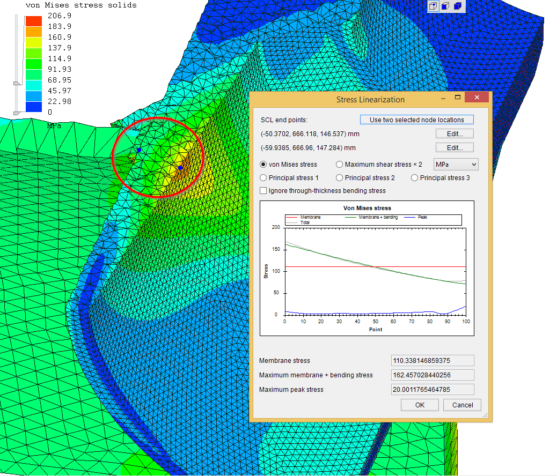Image resolution: width=557 pixels, height=476 pixels.
Task: Minimize the Stress Linearization dialog
Action: click(x=443, y=98)
